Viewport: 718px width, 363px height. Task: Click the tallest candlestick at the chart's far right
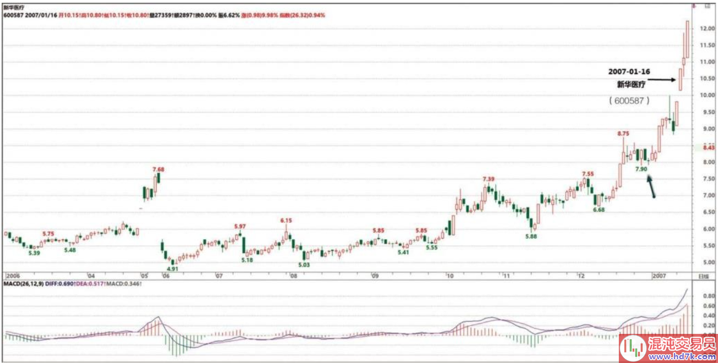coord(687,38)
